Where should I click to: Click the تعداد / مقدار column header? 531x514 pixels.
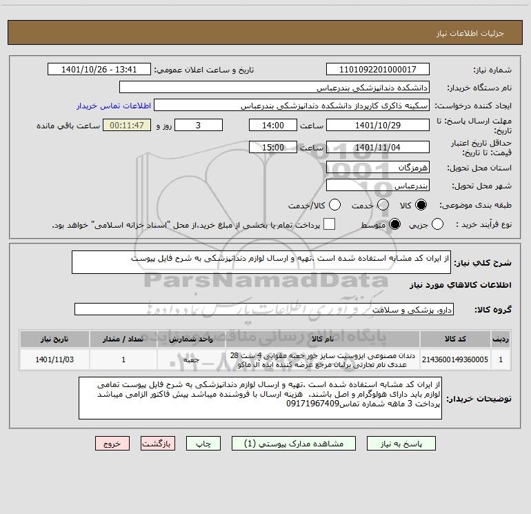tap(123, 339)
